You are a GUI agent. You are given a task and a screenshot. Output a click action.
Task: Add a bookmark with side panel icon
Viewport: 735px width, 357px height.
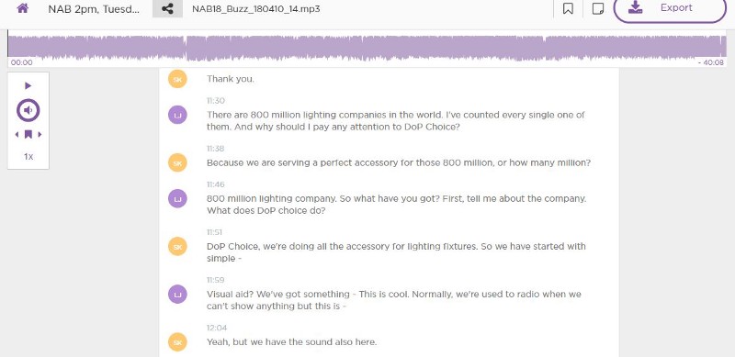[28, 135]
